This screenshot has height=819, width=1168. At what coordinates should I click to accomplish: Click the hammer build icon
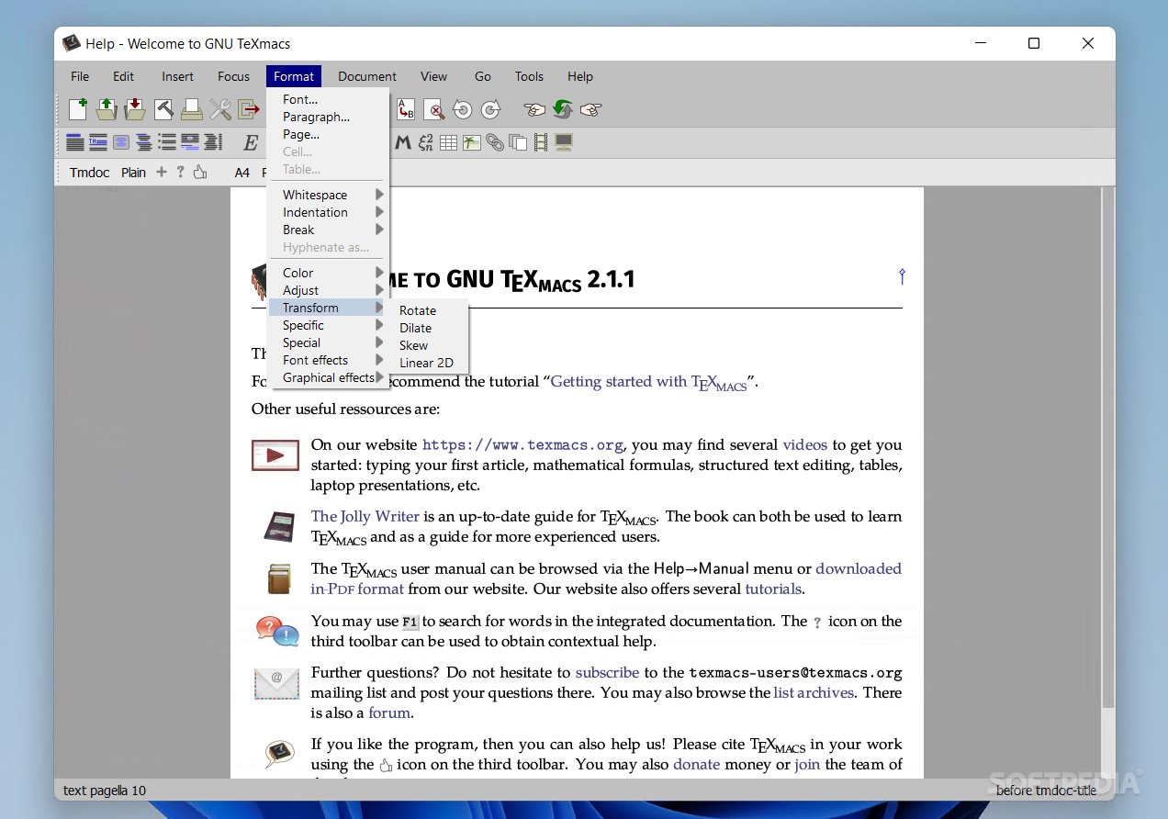(x=163, y=109)
